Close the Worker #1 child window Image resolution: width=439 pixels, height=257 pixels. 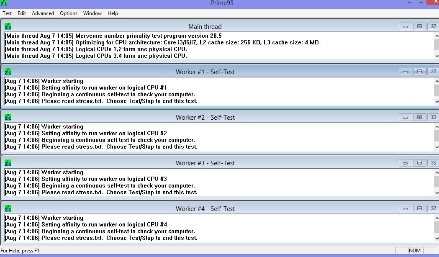tap(434, 72)
